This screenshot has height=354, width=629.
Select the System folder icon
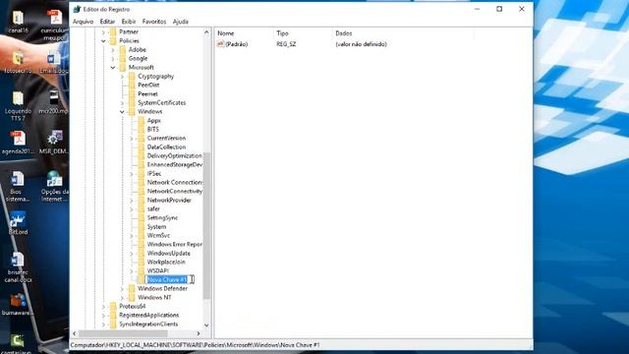coord(142,227)
